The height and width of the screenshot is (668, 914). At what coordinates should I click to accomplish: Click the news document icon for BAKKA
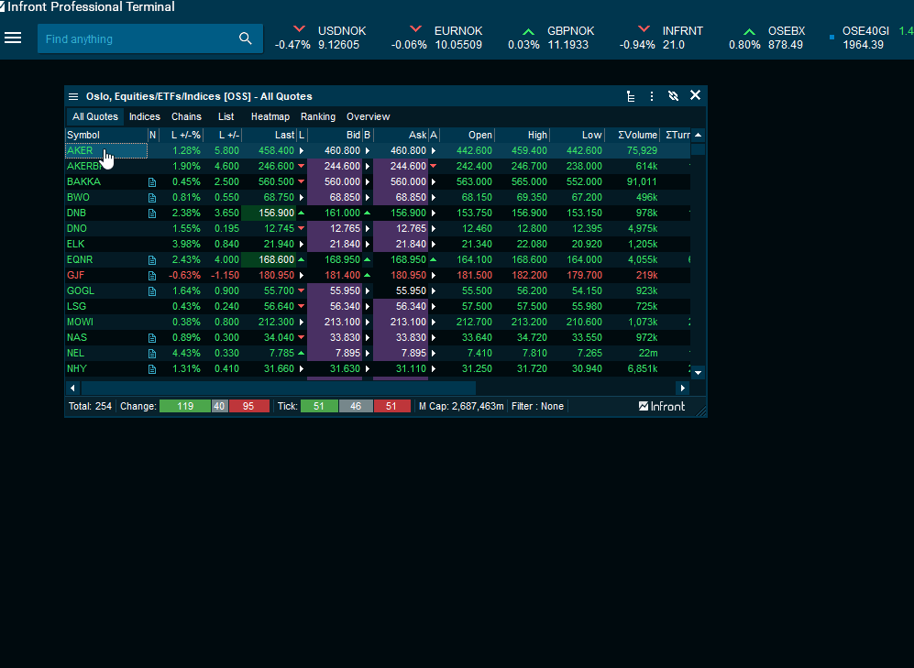pyautogui.click(x=152, y=182)
